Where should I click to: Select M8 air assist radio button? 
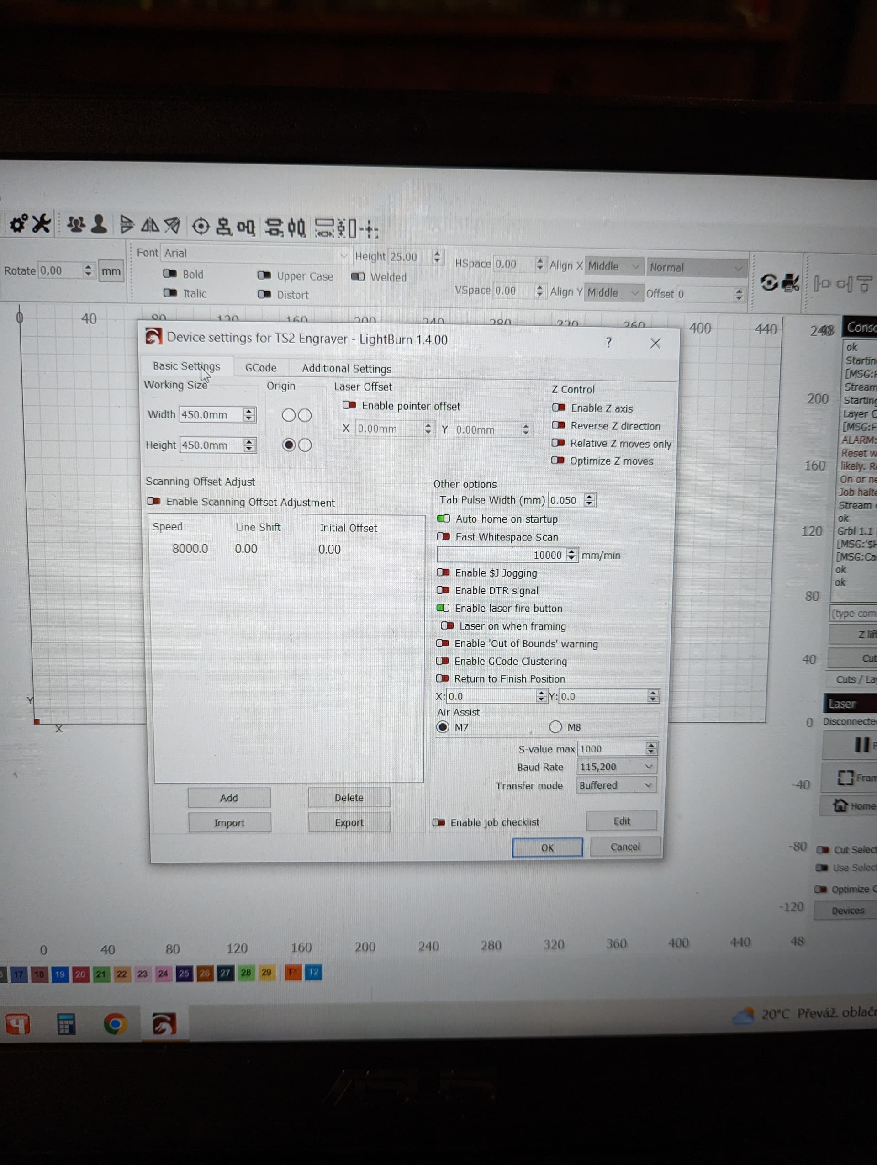[555, 727]
